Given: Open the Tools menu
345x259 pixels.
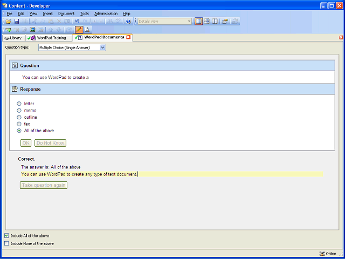Looking at the screenshot, I should point(85,13).
